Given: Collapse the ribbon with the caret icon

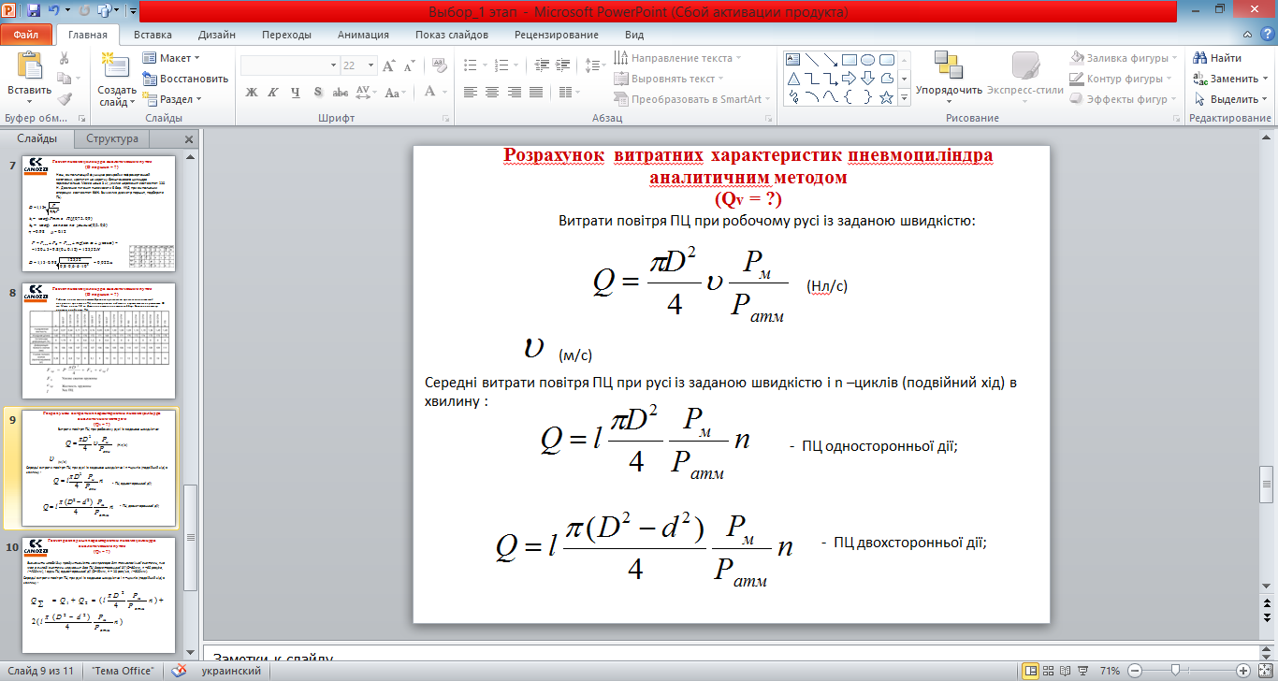Looking at the screenshot, I should click(1248, 35).
